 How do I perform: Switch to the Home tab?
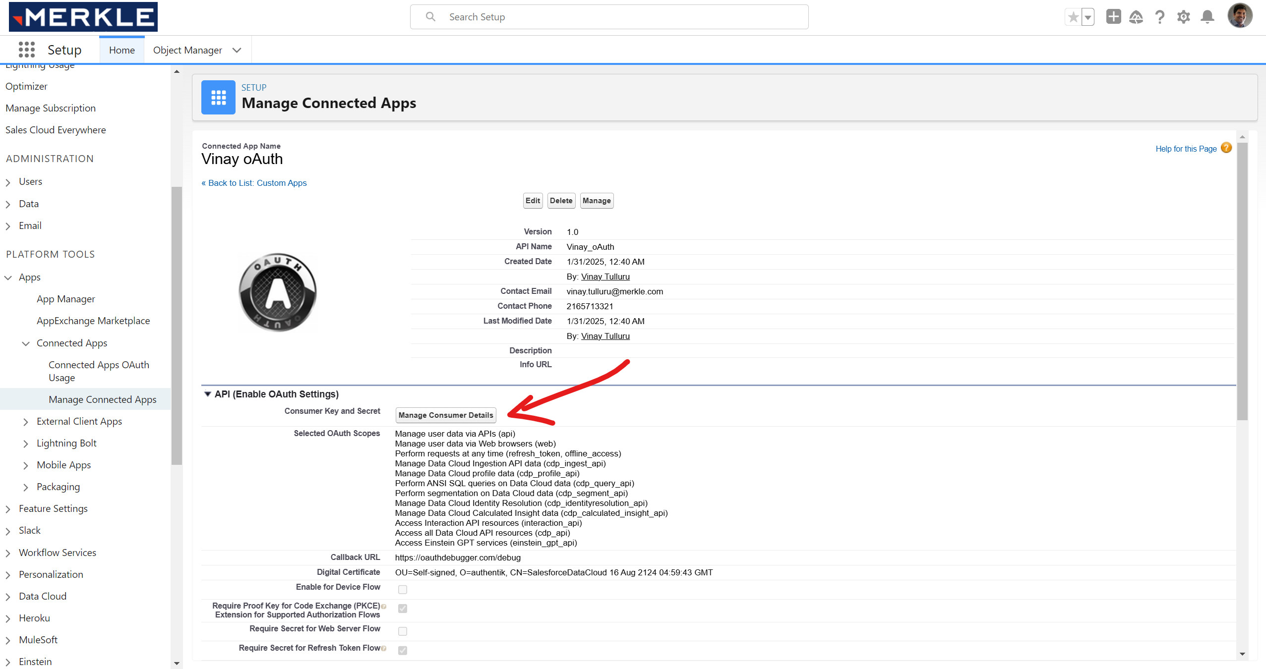tap(122, 50)
